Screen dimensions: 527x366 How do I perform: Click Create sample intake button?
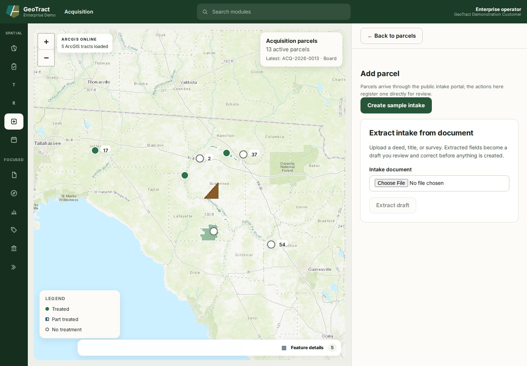point(396,105)
